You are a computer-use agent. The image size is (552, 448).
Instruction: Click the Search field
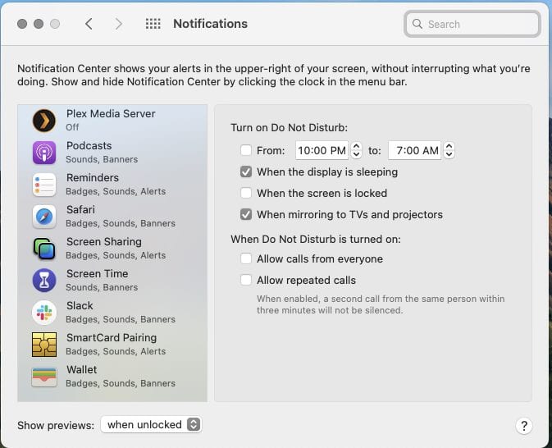472,24
